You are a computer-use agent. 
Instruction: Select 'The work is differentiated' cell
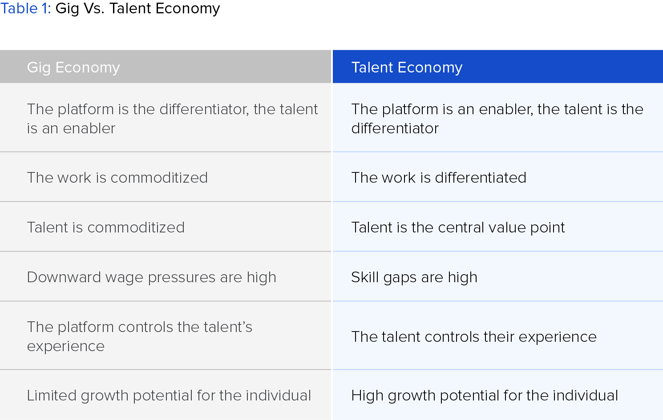(x=439, y=178)
